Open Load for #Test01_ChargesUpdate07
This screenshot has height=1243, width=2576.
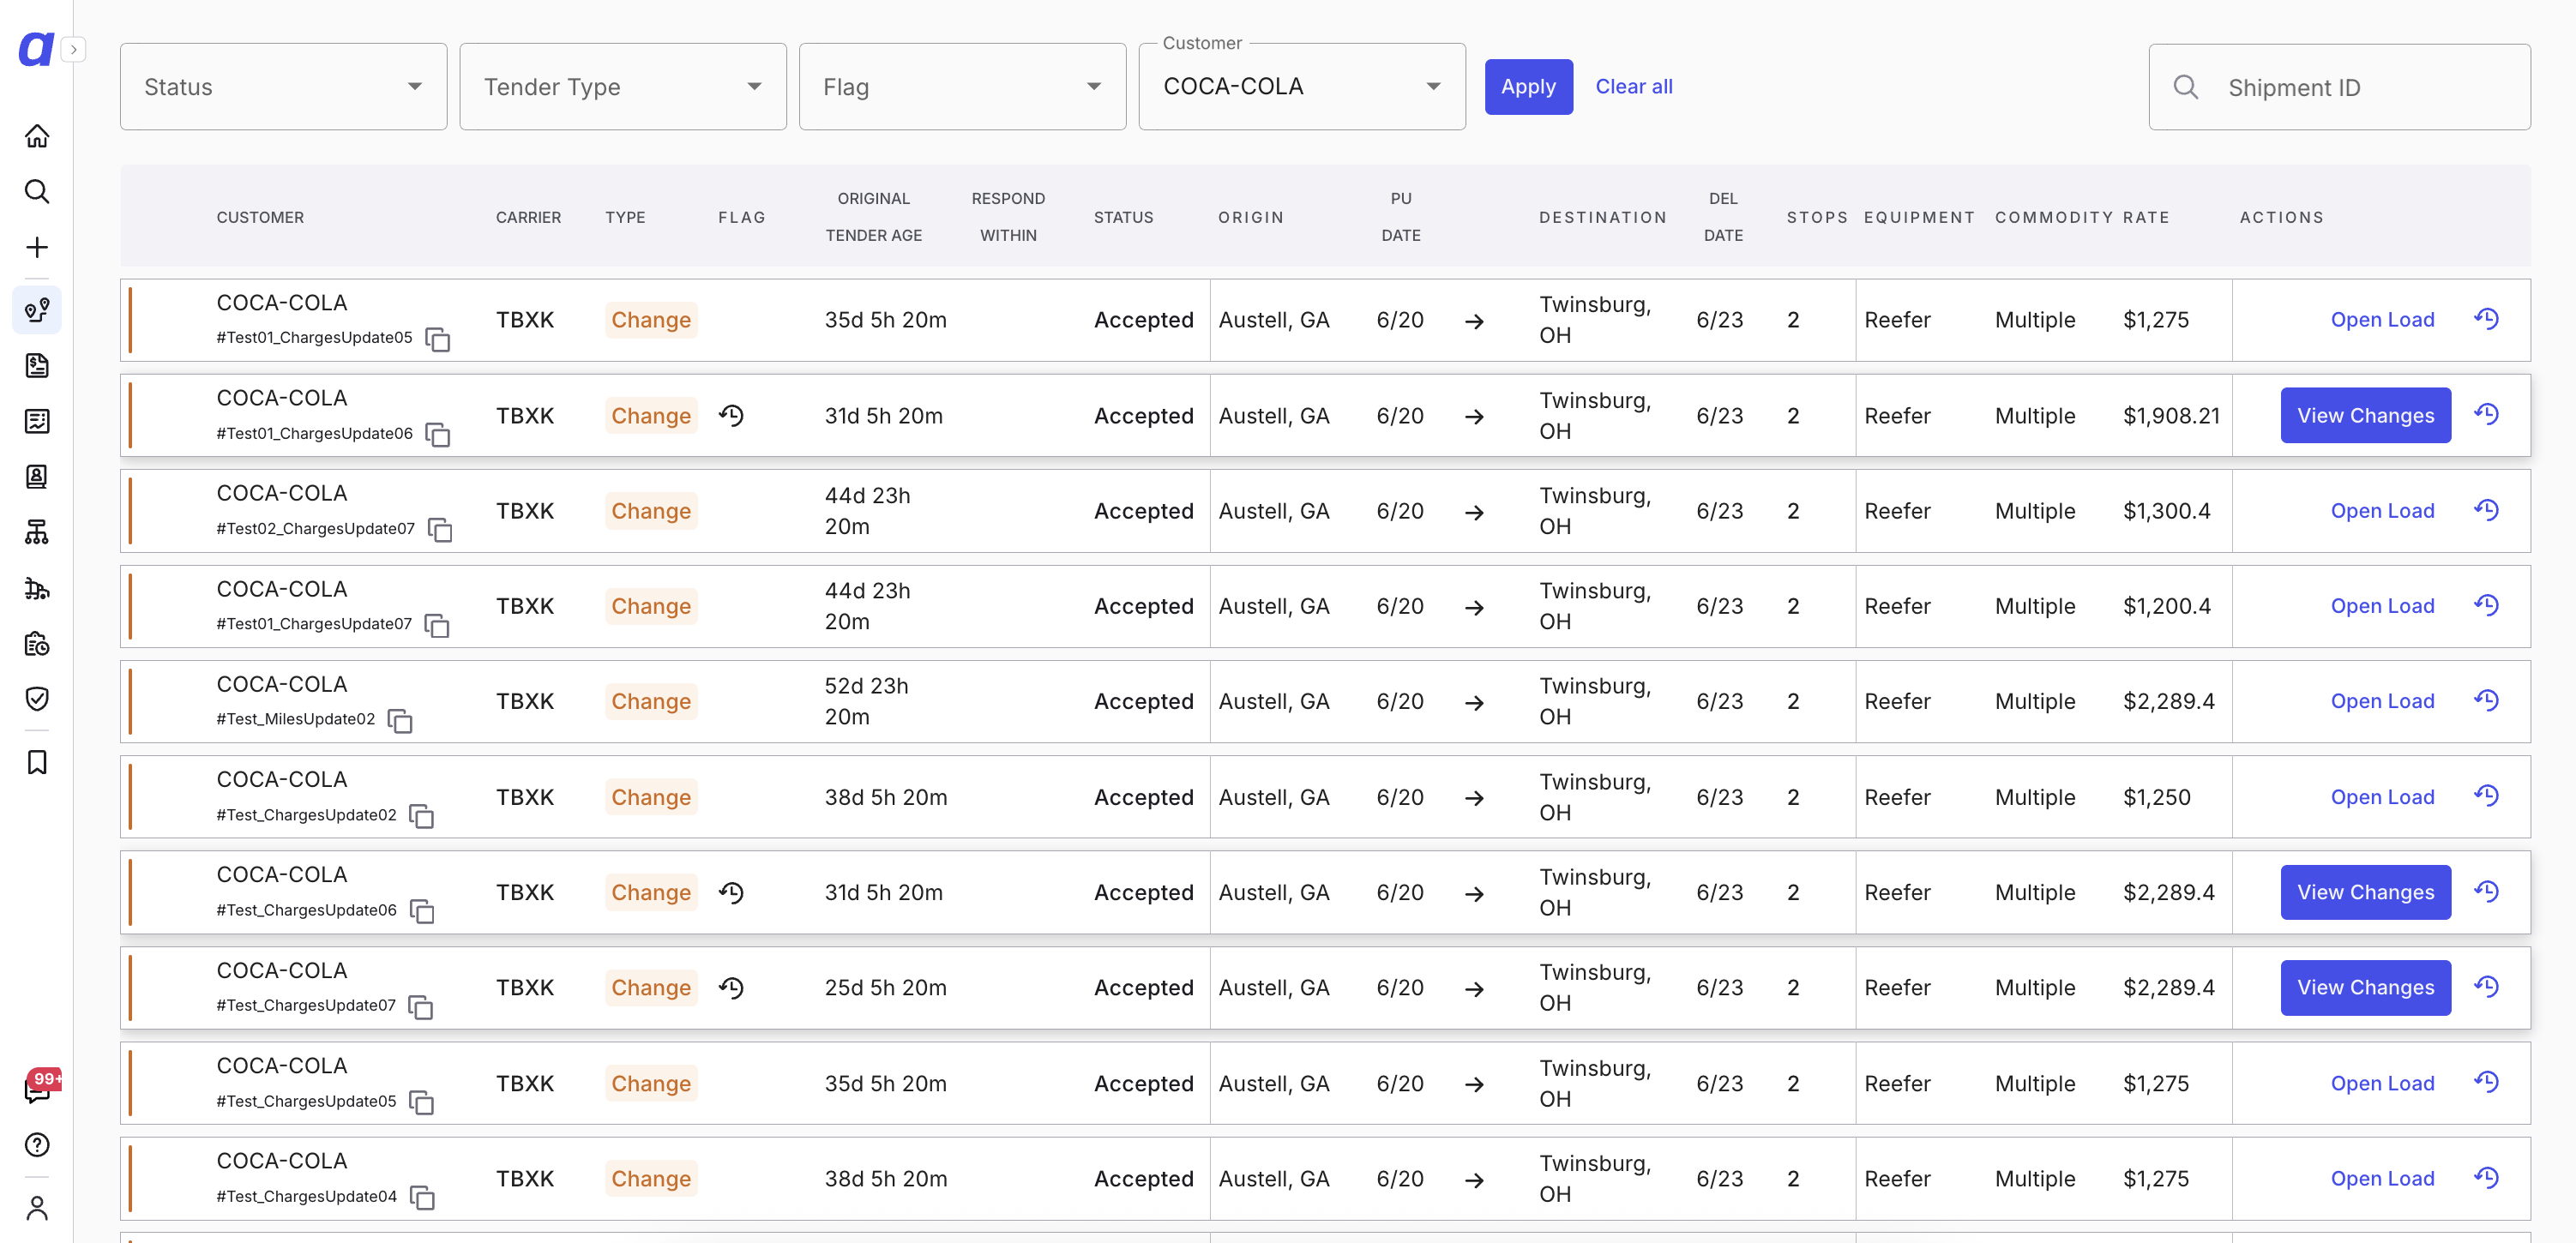point(2382,606)
